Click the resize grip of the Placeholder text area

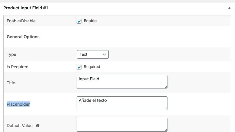pyautogui.click(x=166, y=109)
